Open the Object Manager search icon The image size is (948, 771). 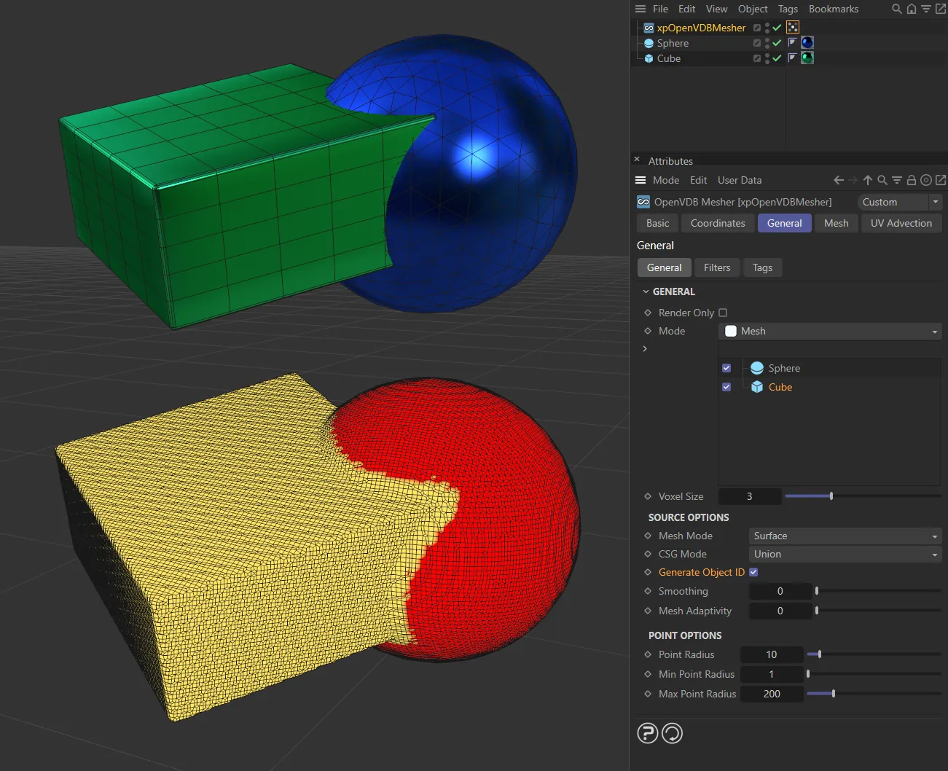896,9
